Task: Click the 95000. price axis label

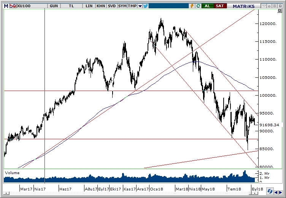Action: pyautogui.click(x=267, y=113)
